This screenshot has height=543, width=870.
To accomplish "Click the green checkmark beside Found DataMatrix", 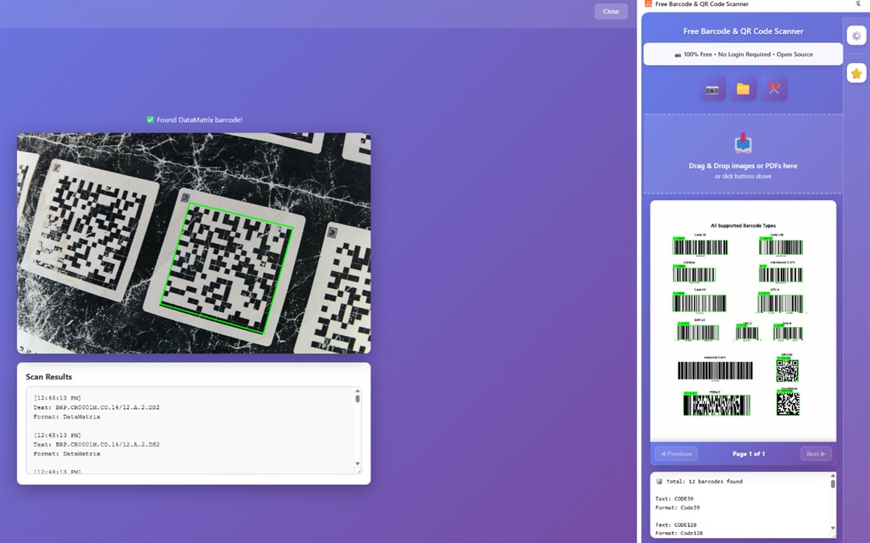I will tap(150, 119).
